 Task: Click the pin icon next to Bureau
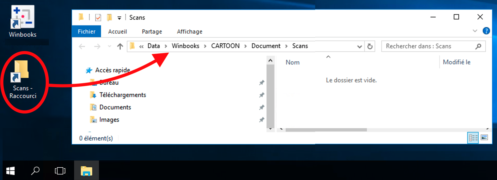coord(262,83)
